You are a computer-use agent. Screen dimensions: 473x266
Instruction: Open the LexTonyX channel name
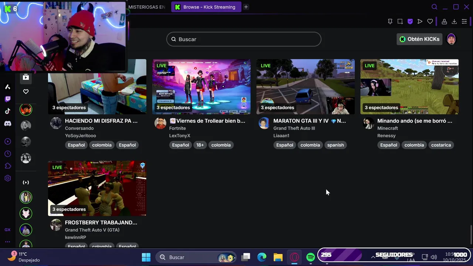pos(180,136)
